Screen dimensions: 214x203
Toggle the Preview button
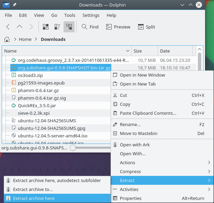(x=118, y=27)
